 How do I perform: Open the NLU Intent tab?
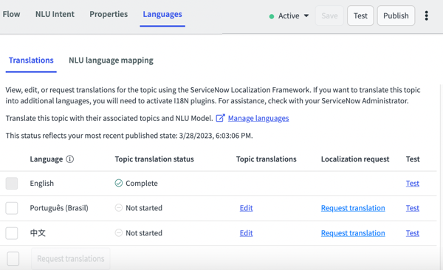click(55, 14)
